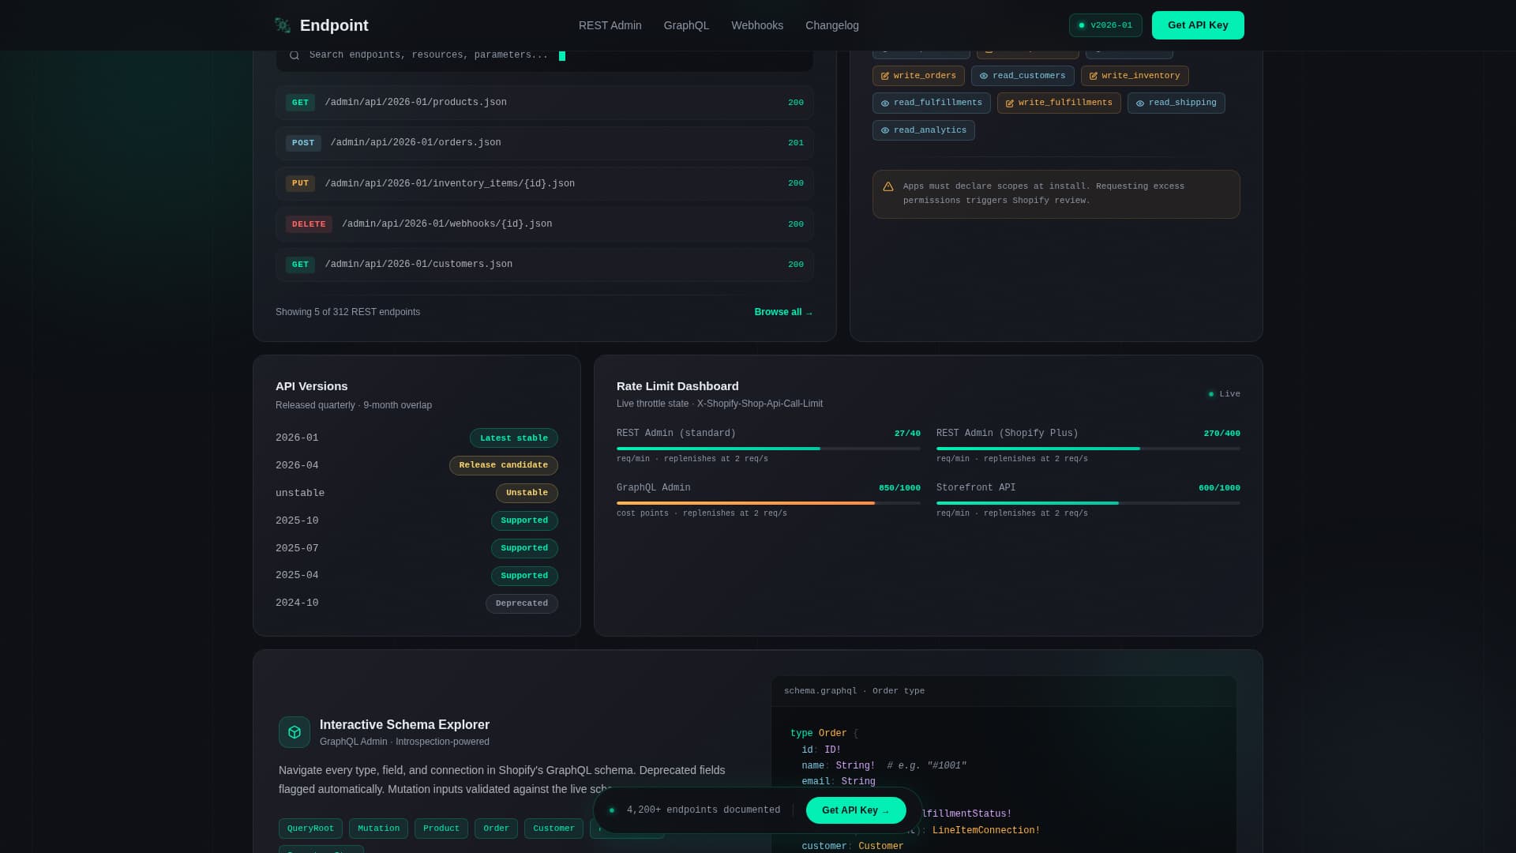Expand the DELETE webhooks endpoint row
The height and width of the screenshot is (853, 1516).
click(x=544, y=224)
